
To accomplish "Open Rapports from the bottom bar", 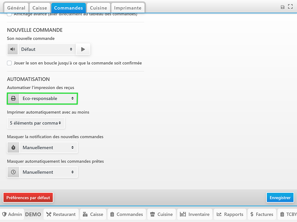I will 230,214.
